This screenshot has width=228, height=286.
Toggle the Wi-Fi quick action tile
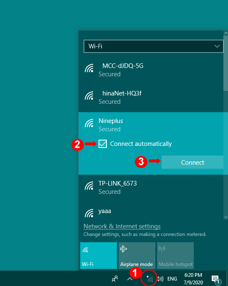click(x=99, y=256)
